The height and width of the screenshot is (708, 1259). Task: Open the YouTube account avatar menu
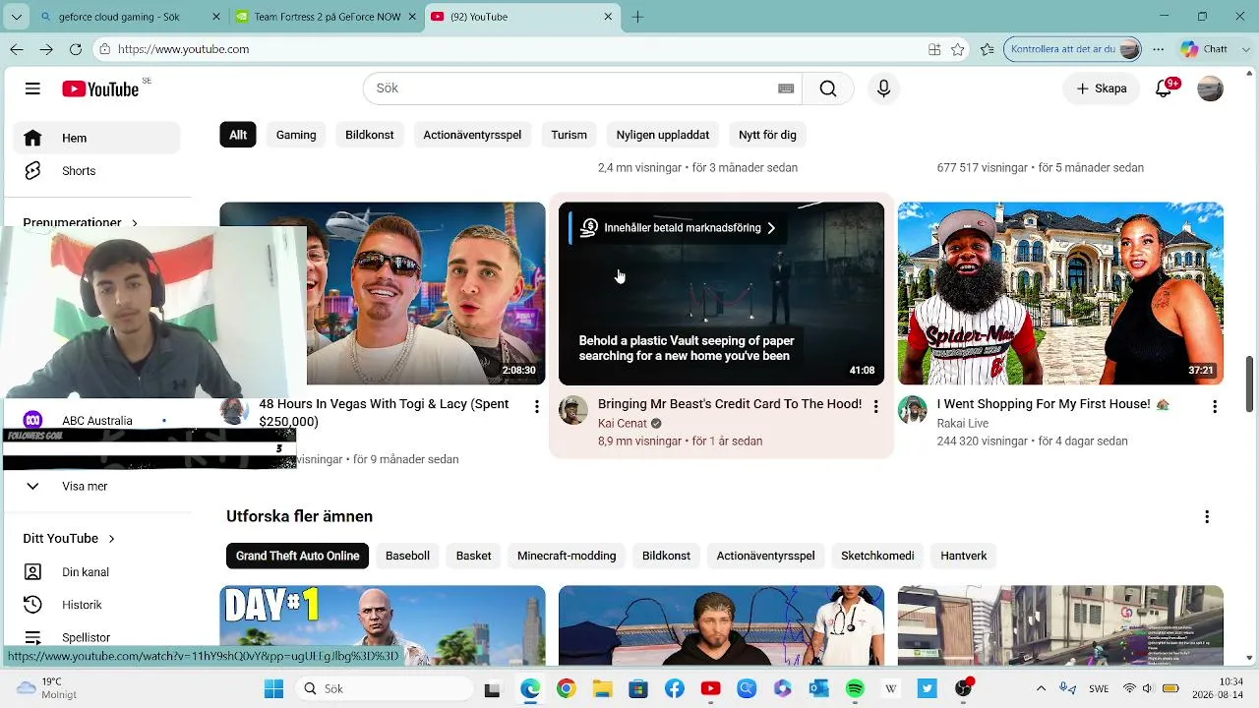[x=1210, y=88]
